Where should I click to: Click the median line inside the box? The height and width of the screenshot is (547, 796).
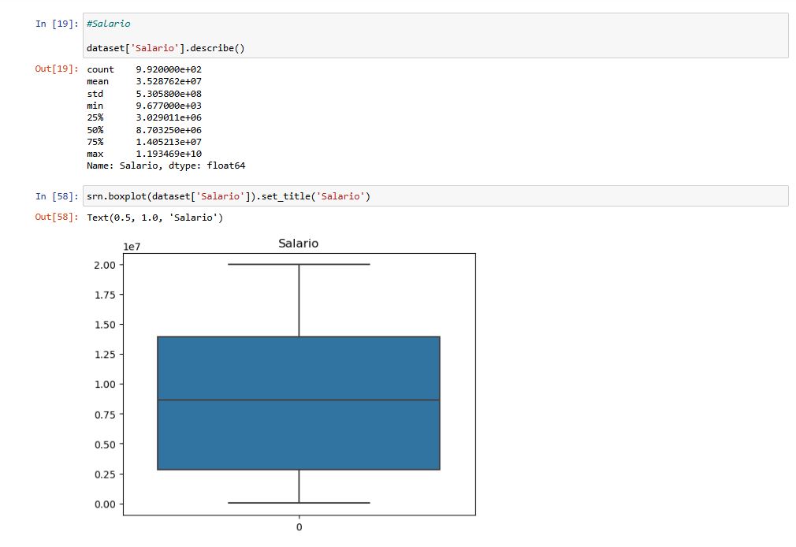pyautogui.click(x=298, y=400)
